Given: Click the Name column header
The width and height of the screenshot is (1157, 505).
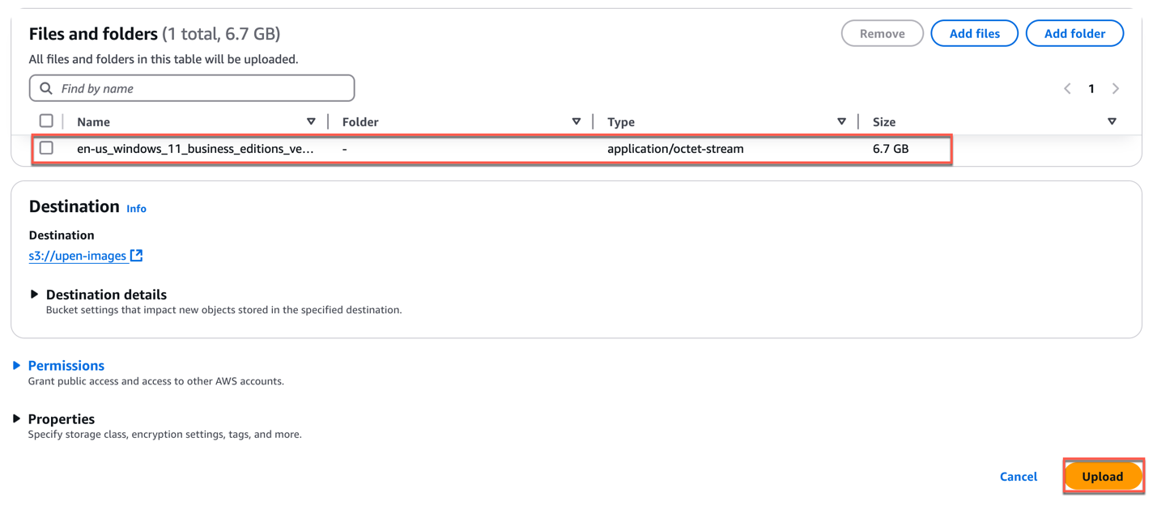Looking at the screenshot, I should 93,122.
